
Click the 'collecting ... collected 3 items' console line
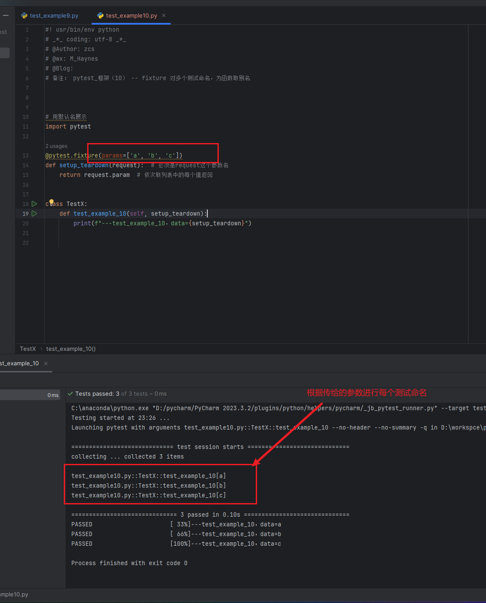tap(128, 456)
